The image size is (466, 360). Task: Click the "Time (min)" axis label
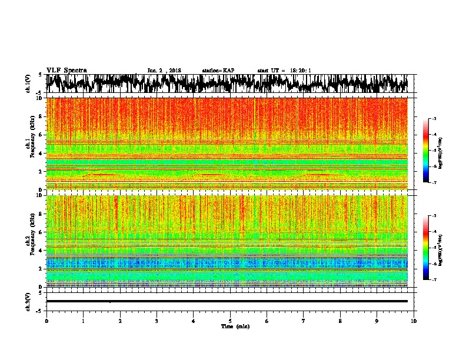point(235,326)
